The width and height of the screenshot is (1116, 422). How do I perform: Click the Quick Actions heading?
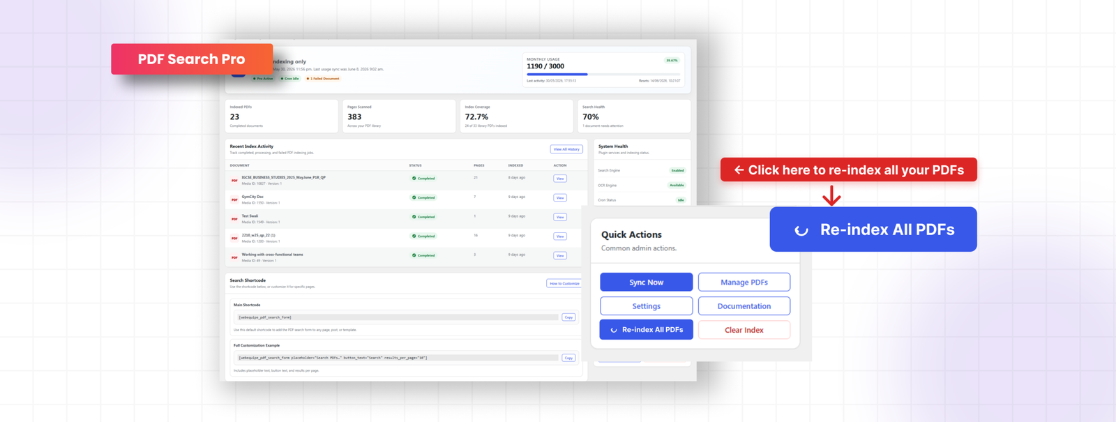(x=631, y=234)
